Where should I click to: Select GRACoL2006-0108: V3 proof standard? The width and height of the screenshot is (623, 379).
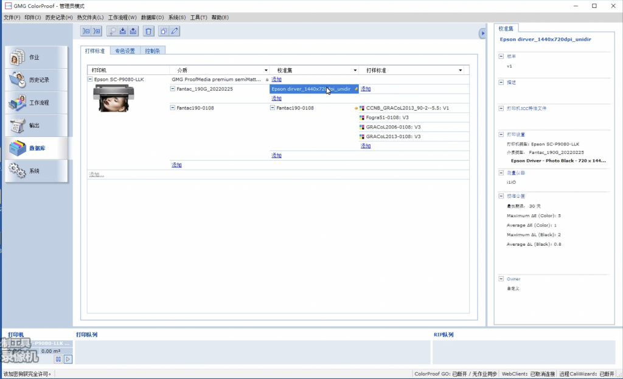point(394,127)
